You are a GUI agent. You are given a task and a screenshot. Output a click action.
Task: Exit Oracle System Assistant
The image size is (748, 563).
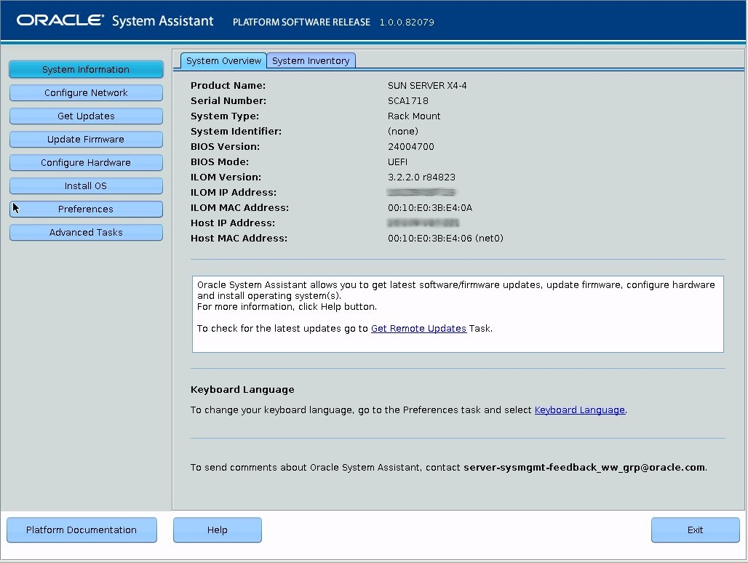[695, 530]
